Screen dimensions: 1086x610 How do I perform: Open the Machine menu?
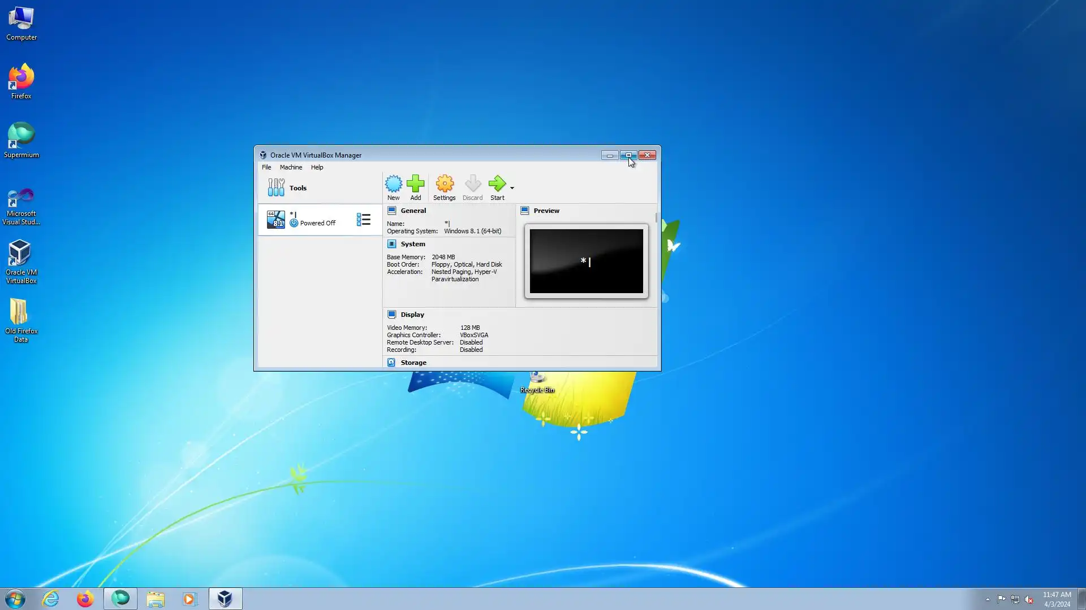pyautogui.click(x=291, y=167)
